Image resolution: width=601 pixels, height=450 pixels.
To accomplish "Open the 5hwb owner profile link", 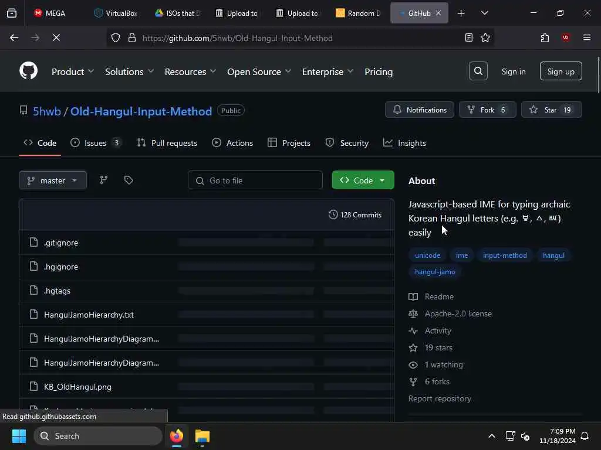I will tap(47, 111).
